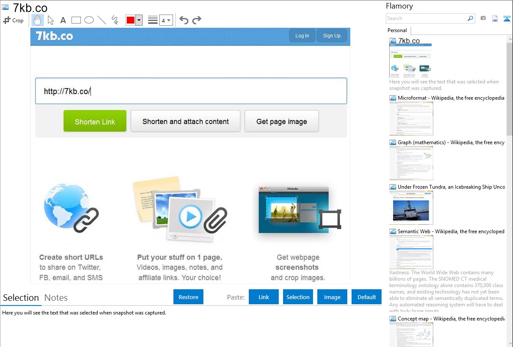
Task: Pick the rectangle drawing tool
Action: tap(76, 20)
